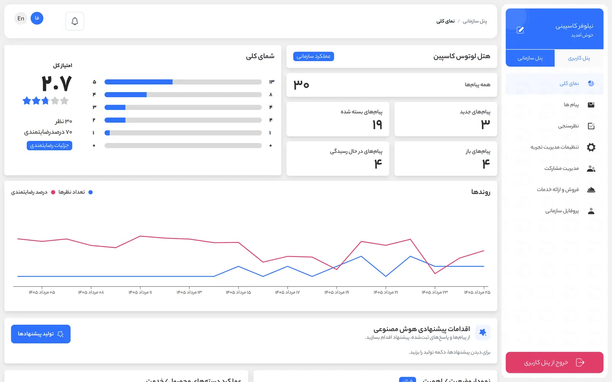Open مدیریت مشارکت menu item
This screenshot has height=382, width=612.
(554, 168)
